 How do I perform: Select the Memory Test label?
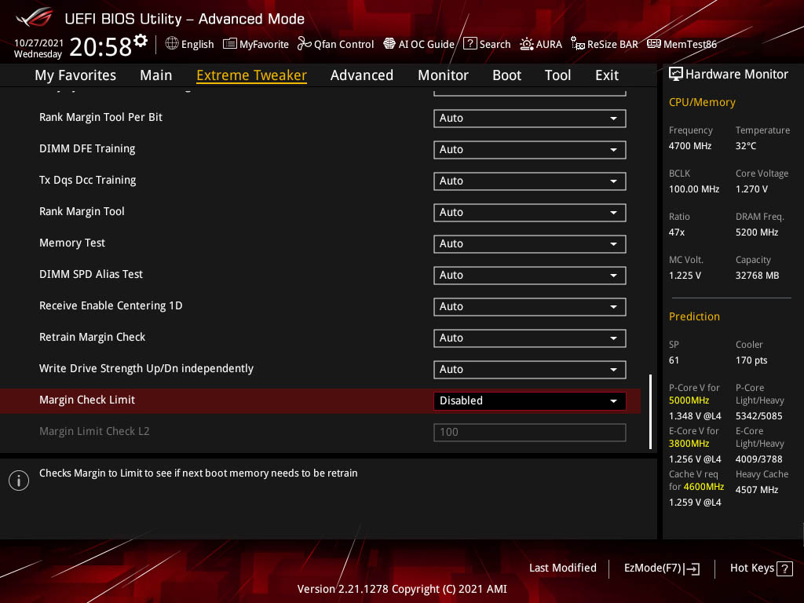[x=72, y=243]
